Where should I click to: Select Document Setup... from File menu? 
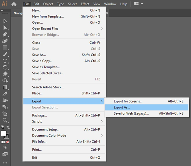[x=46, y=129]
